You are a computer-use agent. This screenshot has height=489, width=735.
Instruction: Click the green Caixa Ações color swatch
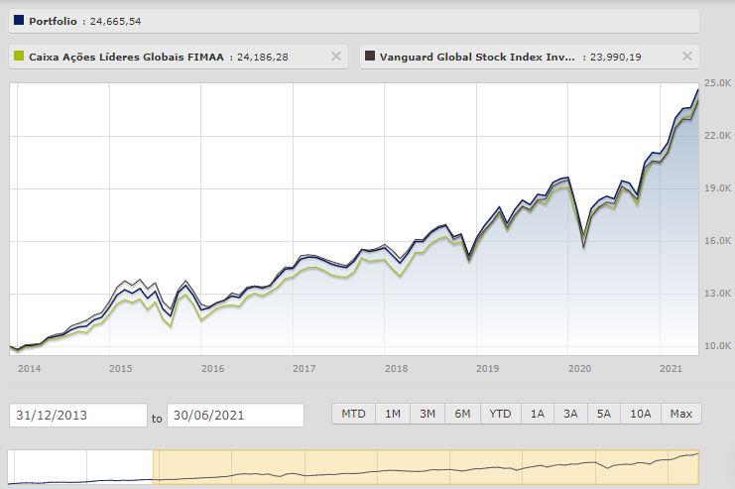(x=20, y=57)
